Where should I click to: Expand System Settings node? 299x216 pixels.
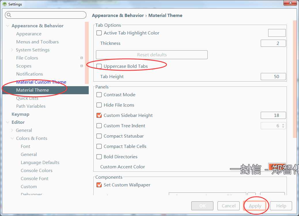click(x=12, y=50)
